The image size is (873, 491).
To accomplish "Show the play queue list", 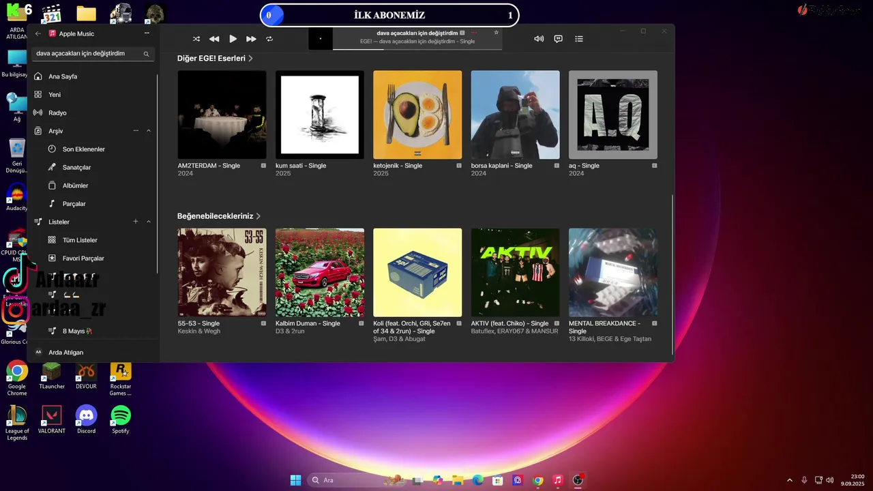I will pyautogui.click(x=579, y=39).
